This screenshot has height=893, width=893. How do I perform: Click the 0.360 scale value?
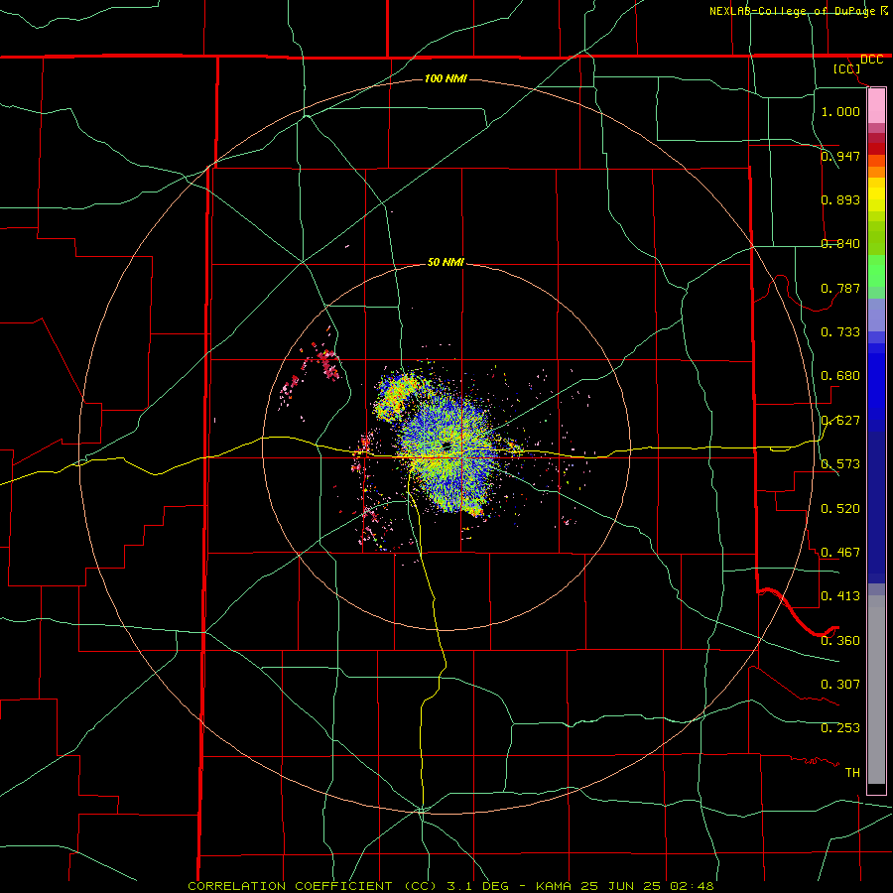tap(840, 640)
